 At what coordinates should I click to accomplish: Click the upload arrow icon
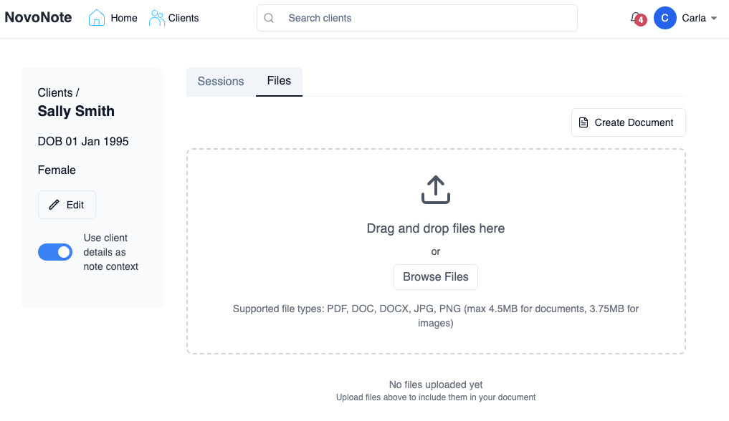click(435, 190)
